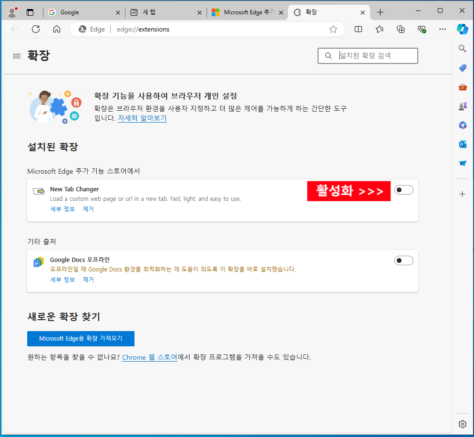
Task: Add a sidebar app with plus
Action: click(462, 194)
